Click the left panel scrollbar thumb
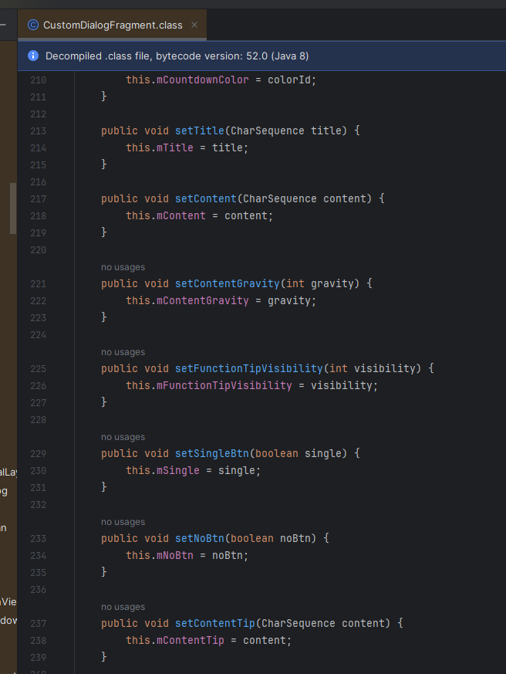 pyautogui.click(x=13, y=208)
